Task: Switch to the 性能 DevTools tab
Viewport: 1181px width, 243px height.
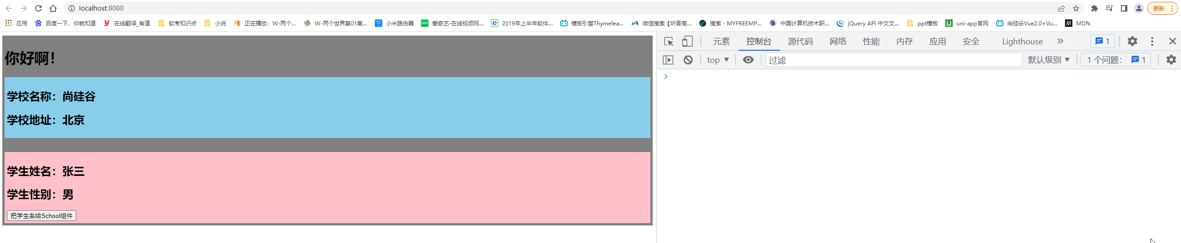Action: point(871,42)
